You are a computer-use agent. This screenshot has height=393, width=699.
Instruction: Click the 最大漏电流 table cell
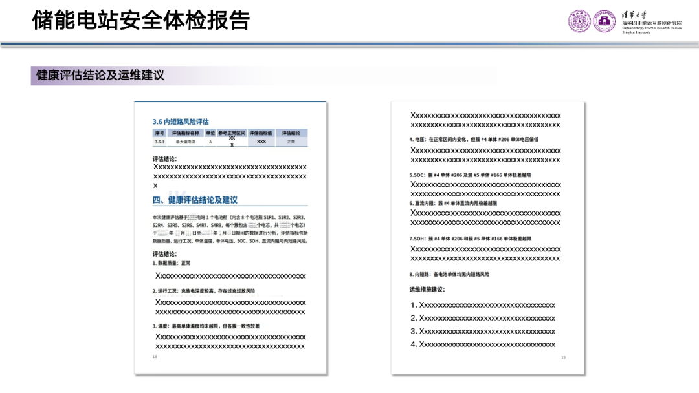186,142
